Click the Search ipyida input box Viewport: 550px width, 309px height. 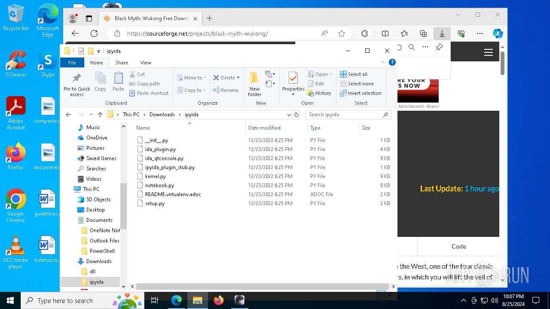pyautogui.click(x=348, y=115)
